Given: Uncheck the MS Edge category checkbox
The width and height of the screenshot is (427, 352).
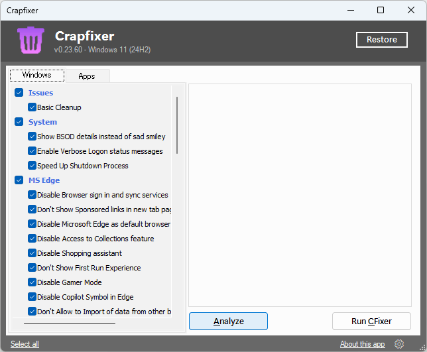Looking at the screenshot, I should pyautogui.click(x=19, y=180).
